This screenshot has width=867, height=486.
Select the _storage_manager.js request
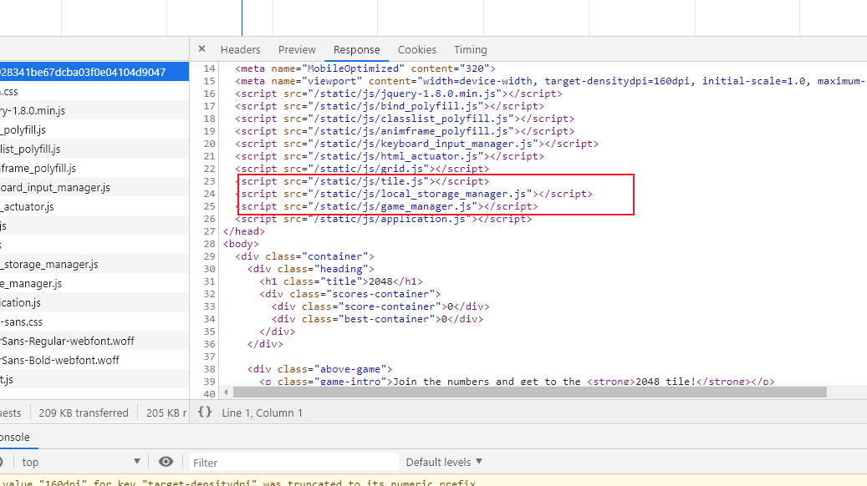(x=94, y=264)
